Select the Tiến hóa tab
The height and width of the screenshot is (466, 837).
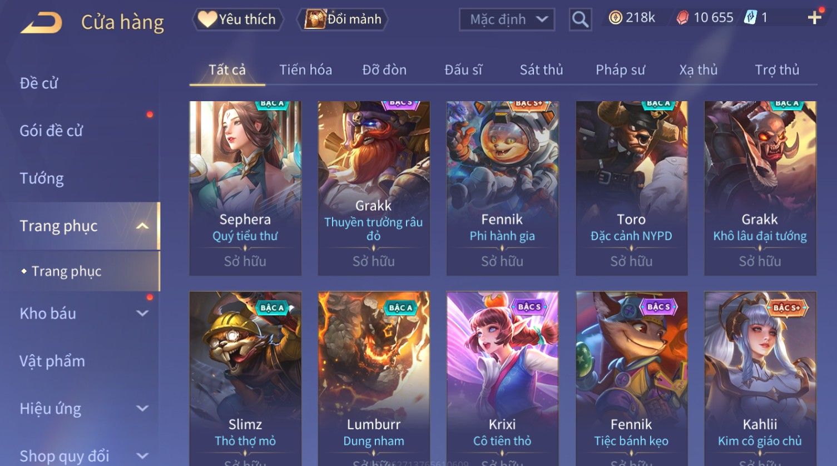tap(305, 70)
